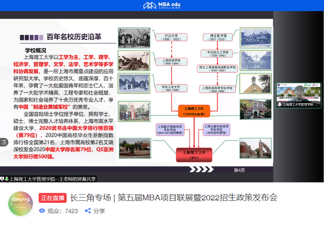
Task: Select the speaker webcam thumbnail
Action: tap(298, 96)
